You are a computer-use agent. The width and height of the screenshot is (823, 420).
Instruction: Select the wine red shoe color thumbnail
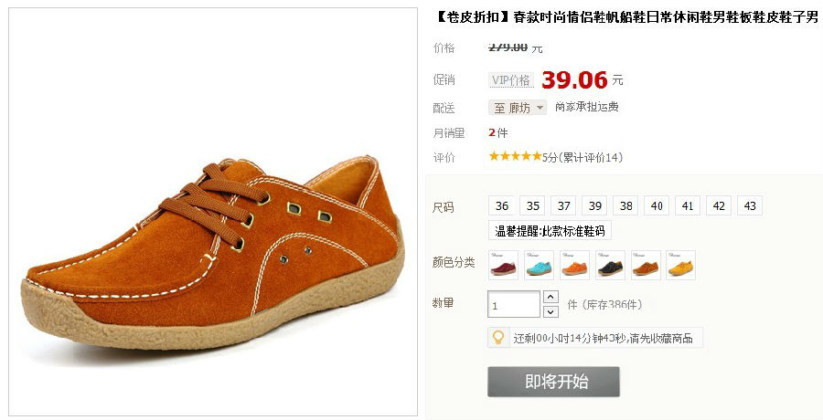coord(503,265)
